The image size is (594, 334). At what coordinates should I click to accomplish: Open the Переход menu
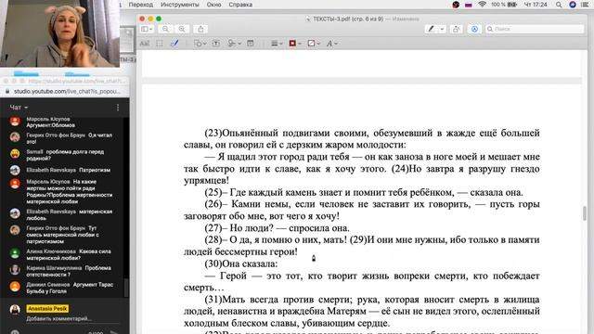pos(140,5)
